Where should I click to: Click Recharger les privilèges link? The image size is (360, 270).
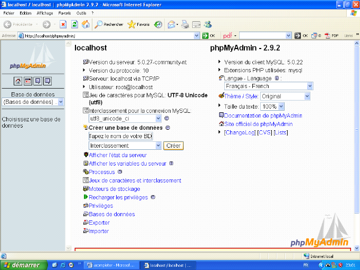(x=118, y=198)
